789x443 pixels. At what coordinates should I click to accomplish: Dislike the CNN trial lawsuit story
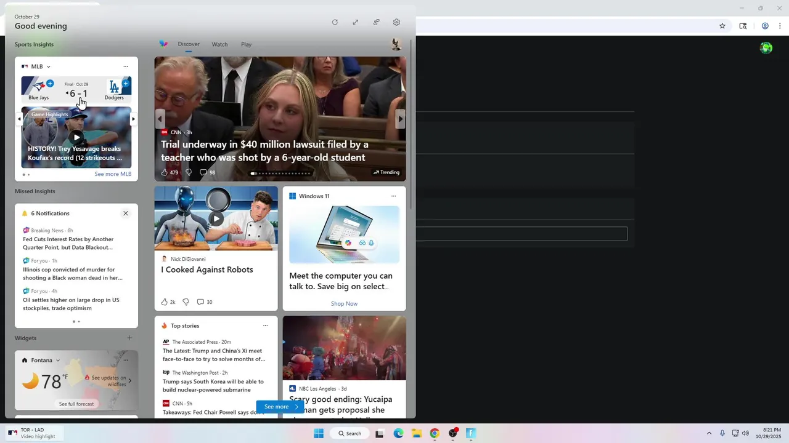point(189,172)
